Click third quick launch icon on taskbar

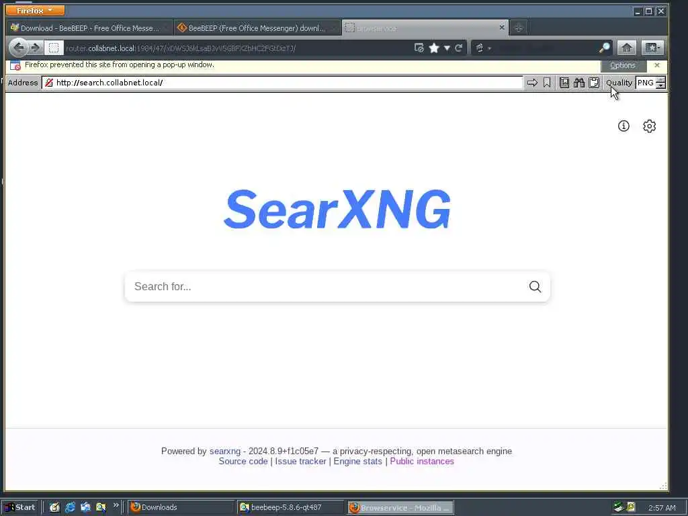[x=85, y=507]
